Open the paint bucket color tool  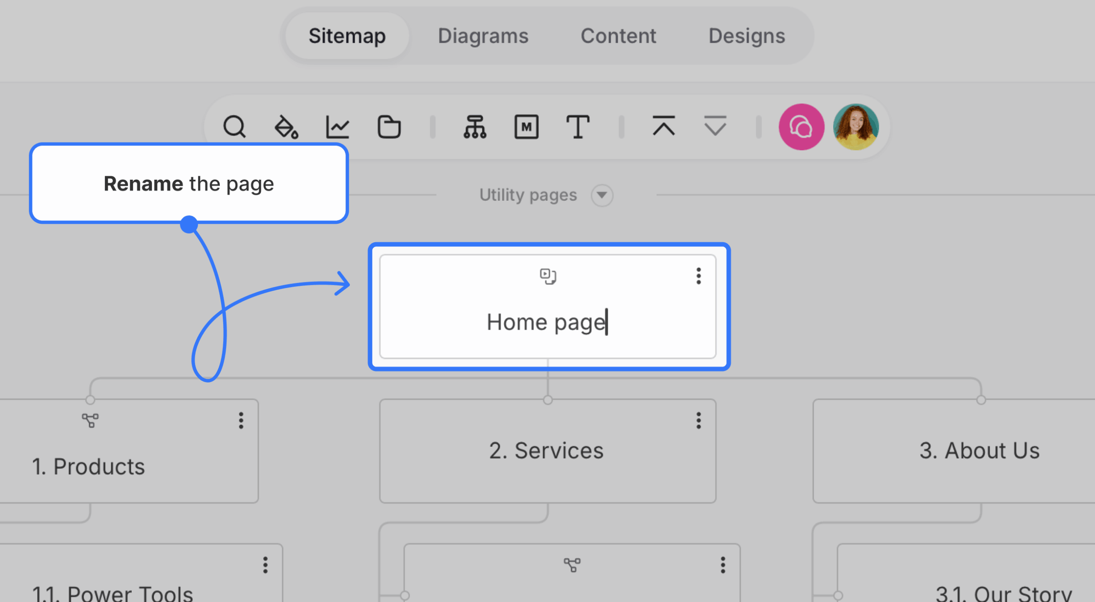point(286,127)
